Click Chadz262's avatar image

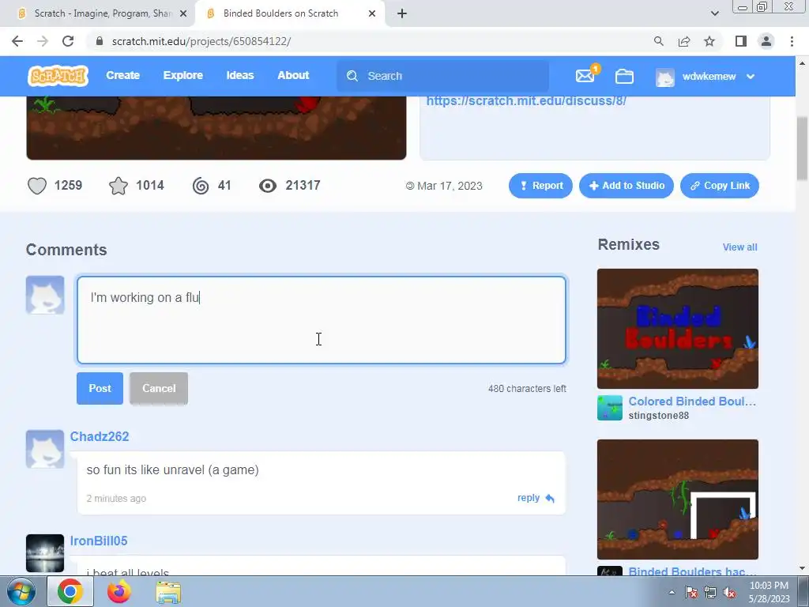pyautogui.click(x=45, y=449)
